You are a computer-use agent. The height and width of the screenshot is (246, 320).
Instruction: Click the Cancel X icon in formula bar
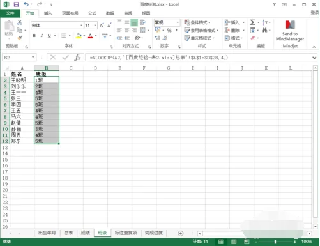pyautogui.click(x=53, y=58)
